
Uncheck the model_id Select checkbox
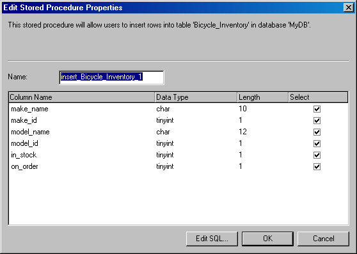pyautogui.click(x=317, y=143)
